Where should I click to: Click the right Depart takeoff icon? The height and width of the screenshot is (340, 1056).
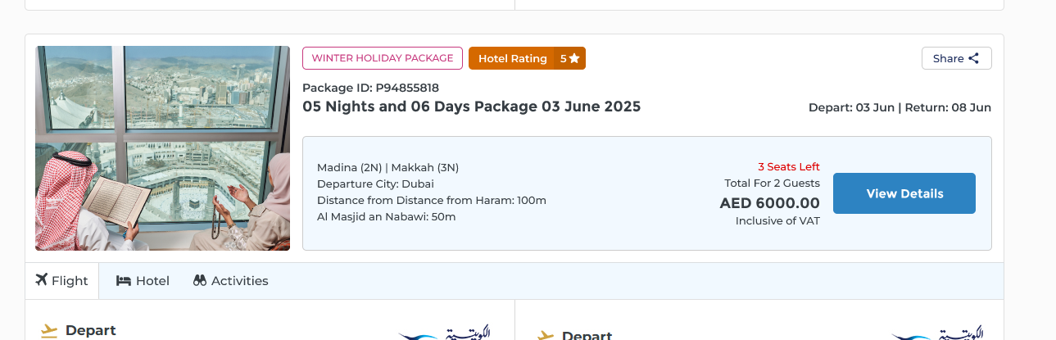point(546,335)
